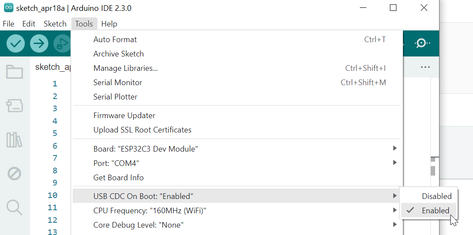
Task: Click the Upload arrow button
Action: pyautogui.click(x=39, y=44)
